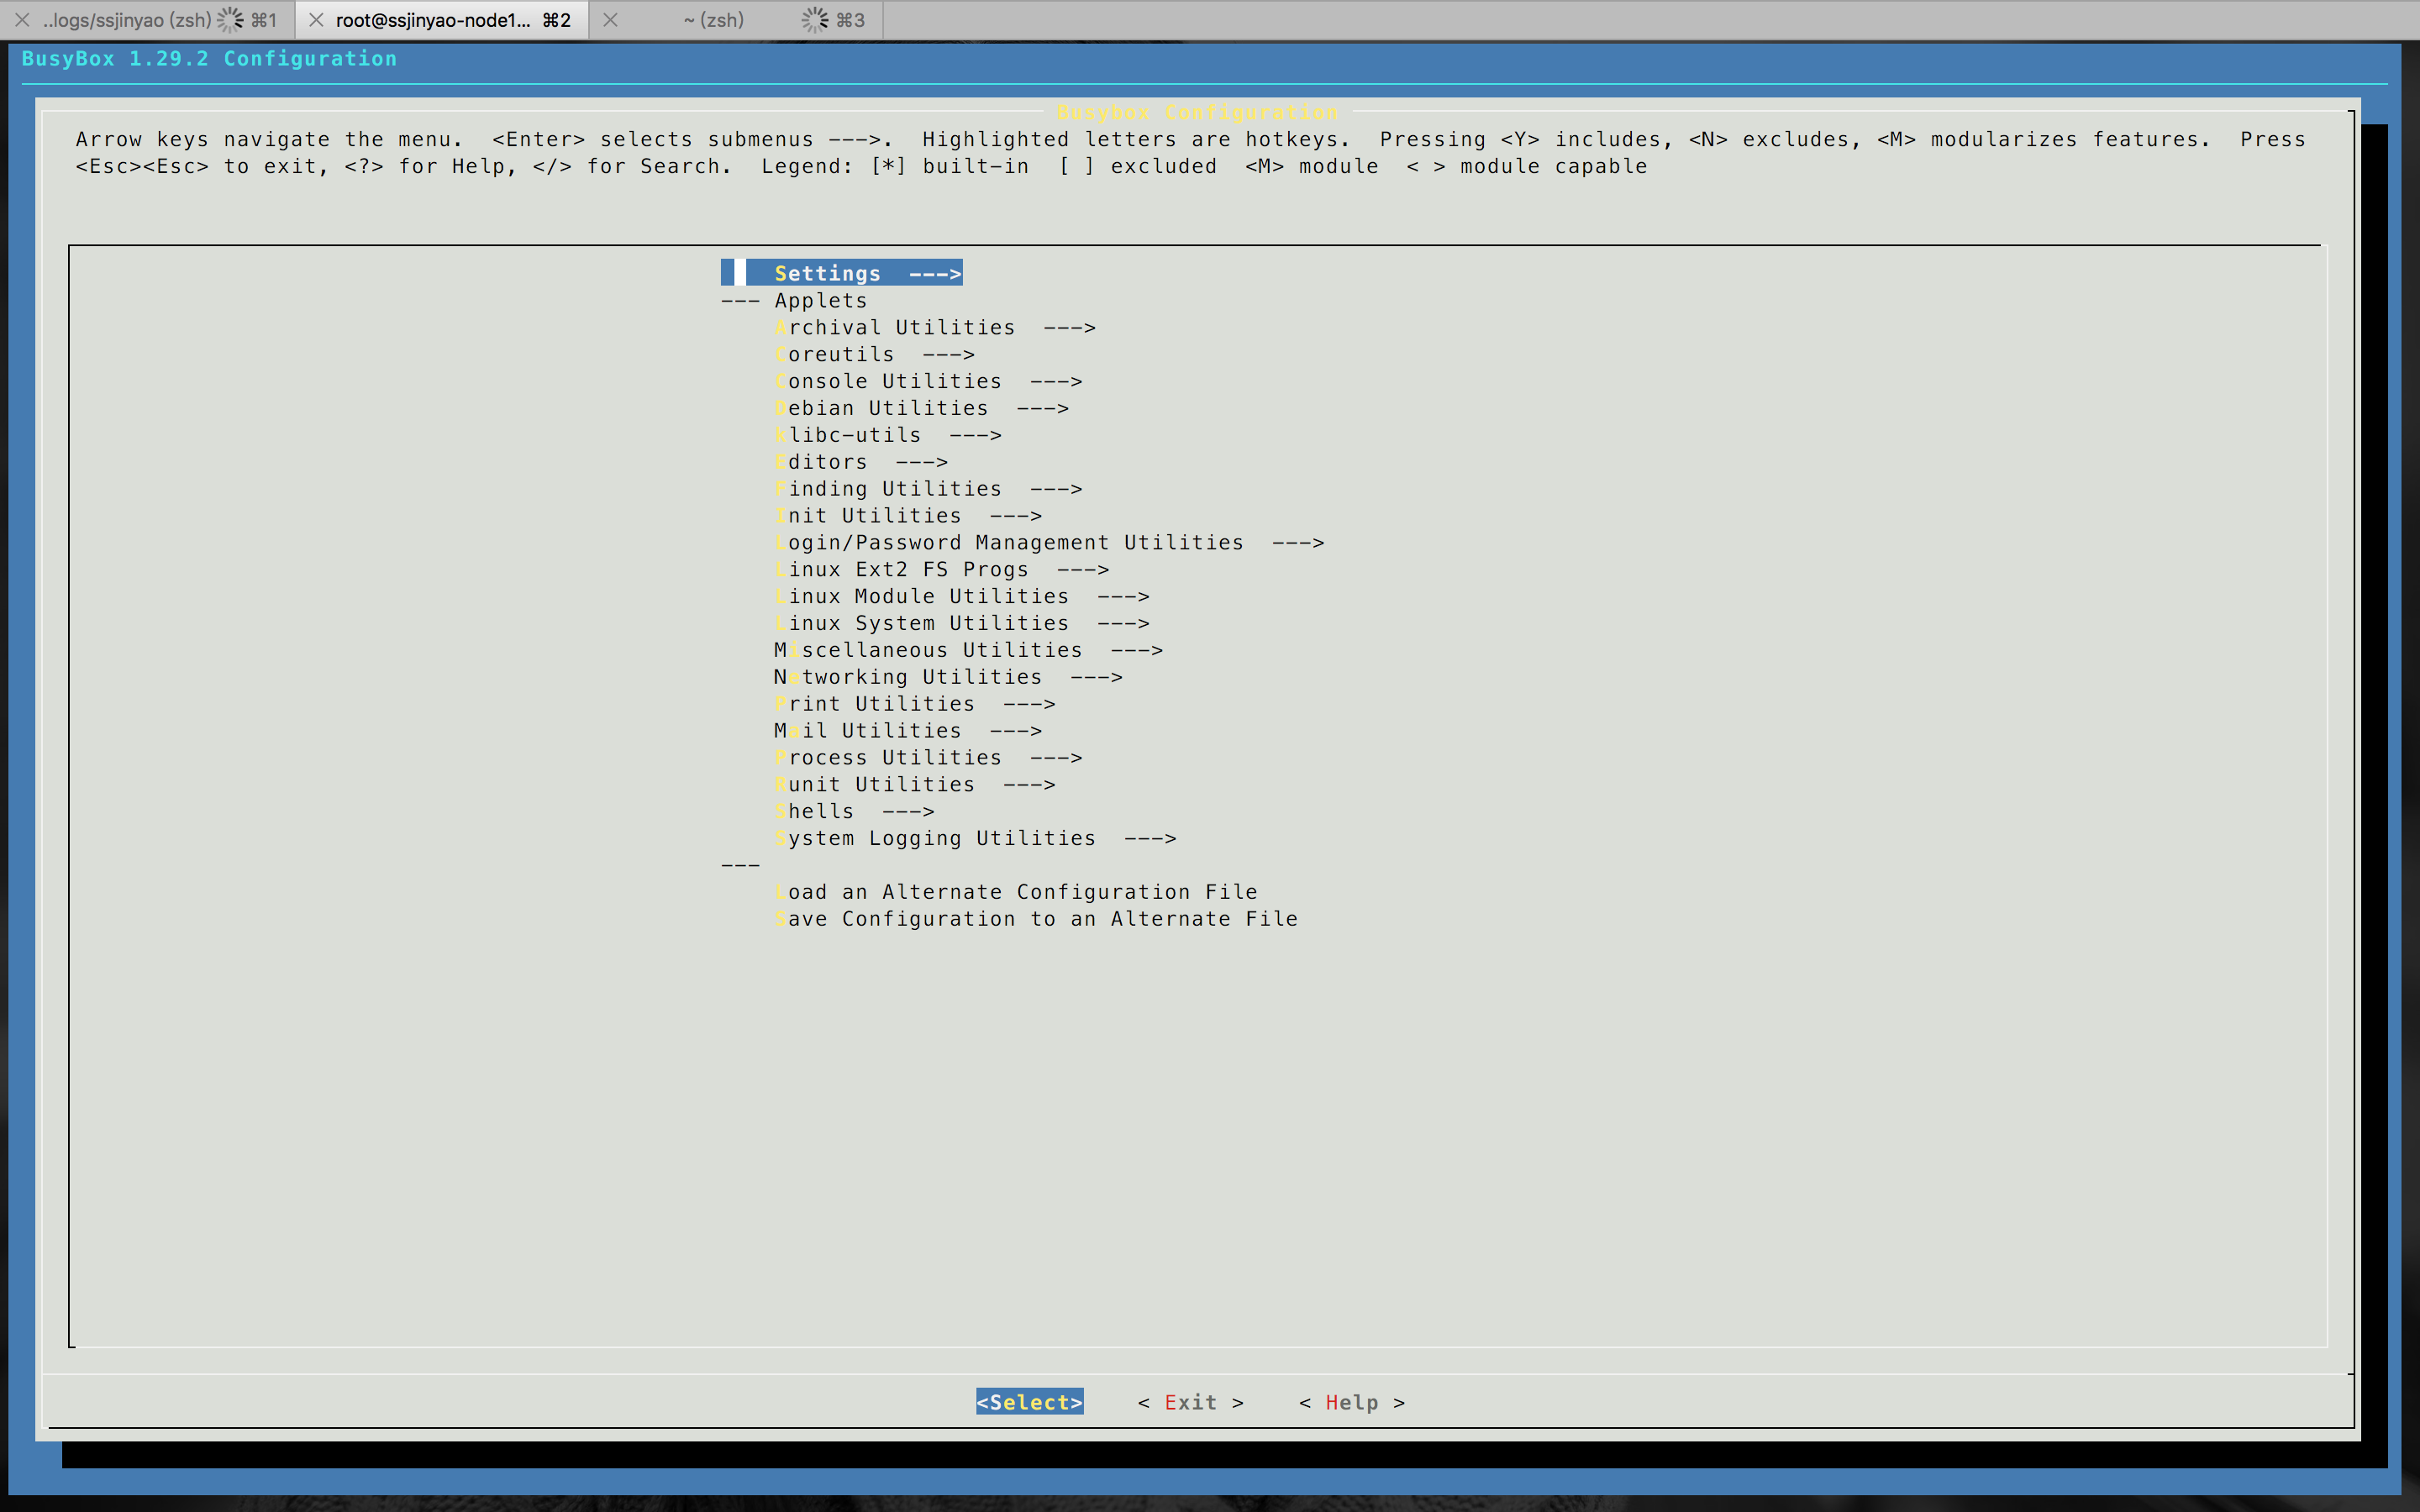This screenshot has width=2420, height=1512.
Task: Open Process Utilities submenu
Action: 928,758
